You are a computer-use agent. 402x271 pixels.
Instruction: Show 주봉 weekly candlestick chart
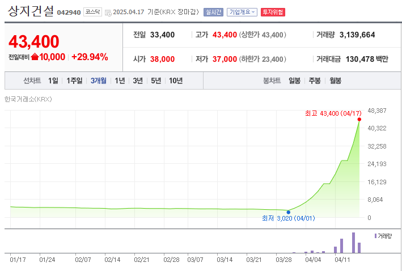tap(315, 81)
